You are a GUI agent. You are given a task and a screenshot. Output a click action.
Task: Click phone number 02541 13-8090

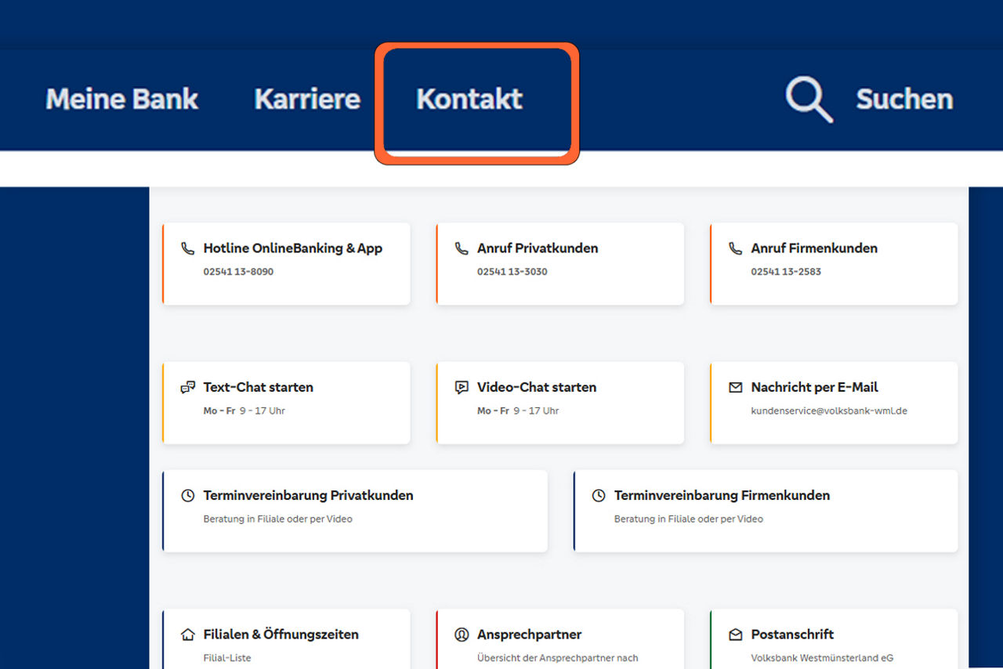(238, 272)
